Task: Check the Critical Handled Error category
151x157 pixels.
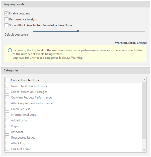Action: click(x=7, y=80)
